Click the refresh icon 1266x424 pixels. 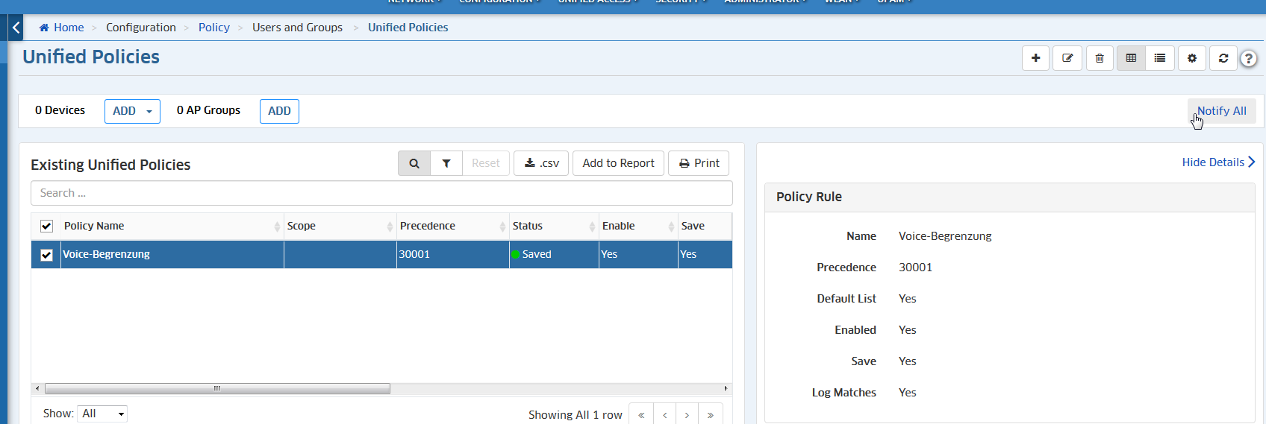tap(1223, 58)
